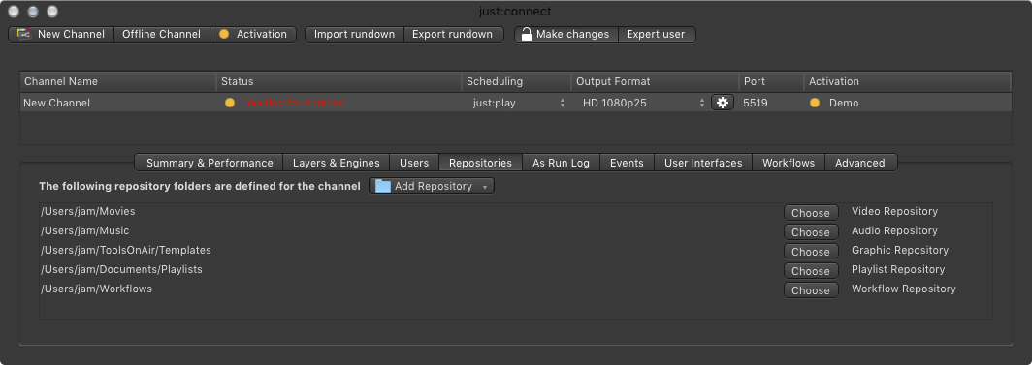
Task: Click the Graphic Repository label
Action: (x=900, y=250)
